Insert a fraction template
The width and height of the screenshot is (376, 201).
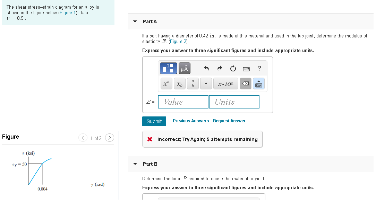[193, 84]
